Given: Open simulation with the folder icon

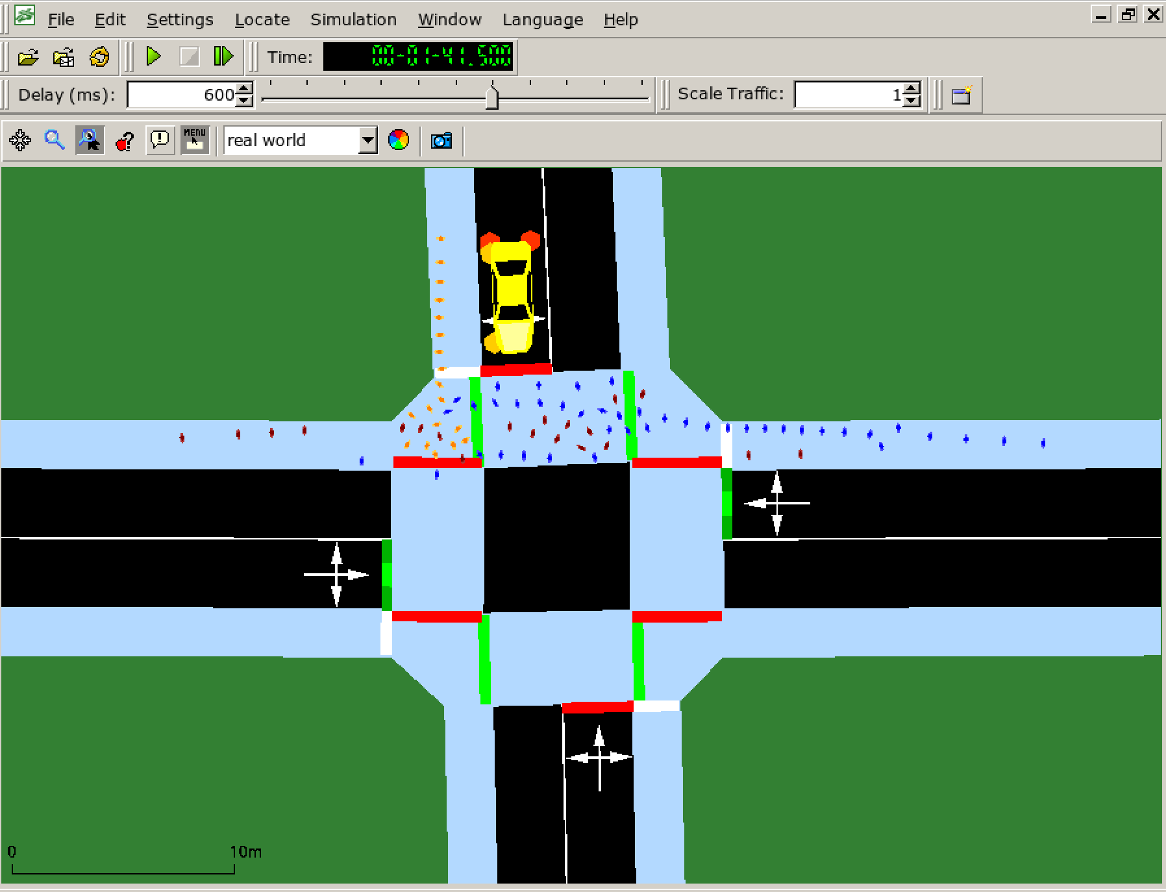Looking at the screenshot, I should pyautogui.click(x=28, y=57).
